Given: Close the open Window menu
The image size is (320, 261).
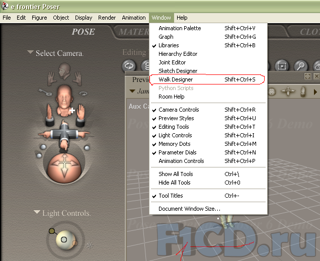Looking at the screenshot, I should [x=161, y=18].
